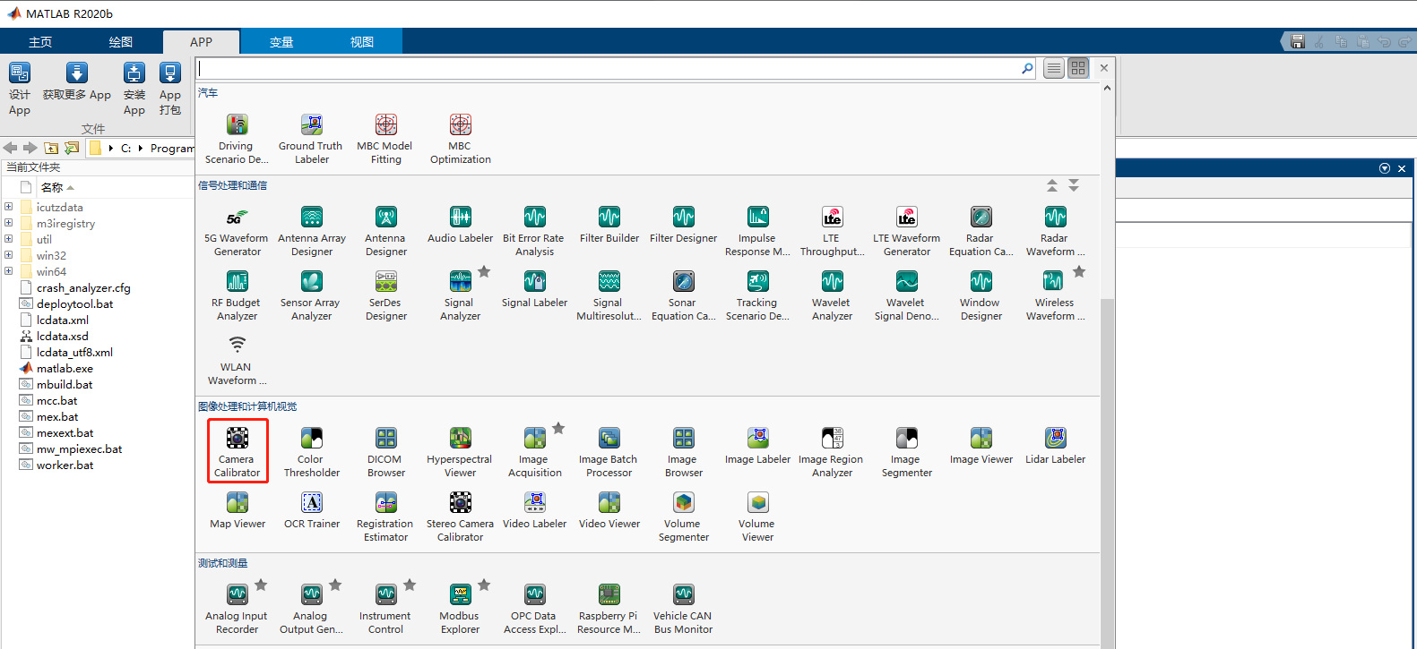Toggle favorite star on Analog Input Recorder
The height and width of the screenshot is (649, 1417).
(261, 585)
